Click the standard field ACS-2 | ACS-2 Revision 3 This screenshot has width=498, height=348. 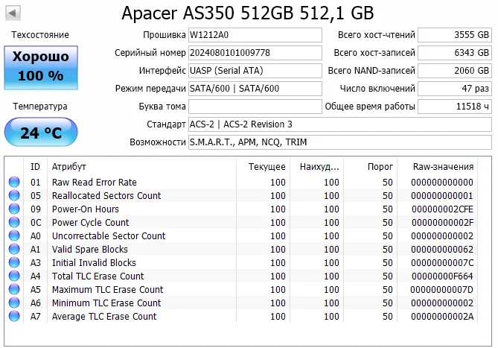click(340, 124)
